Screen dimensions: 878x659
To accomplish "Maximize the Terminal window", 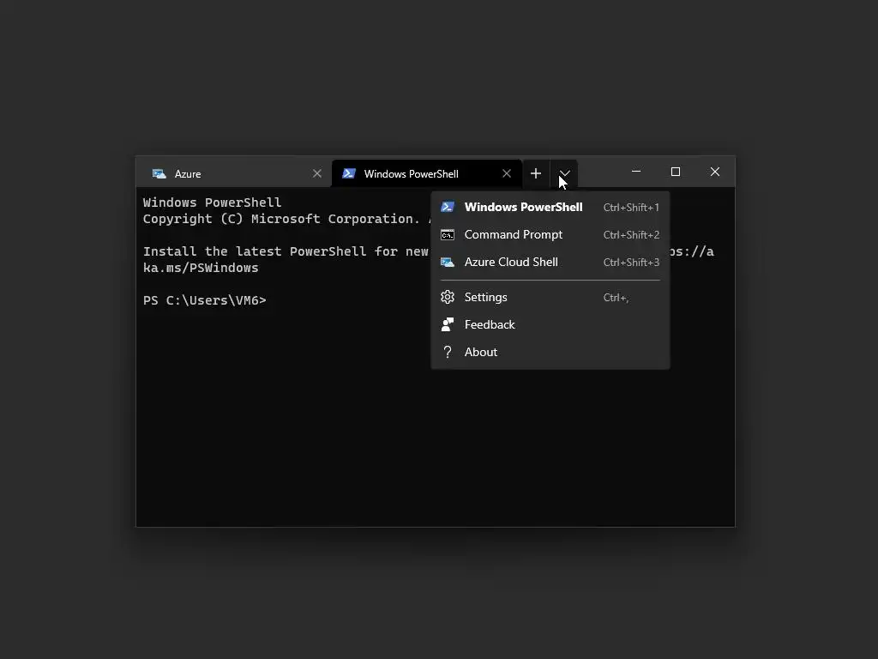I will [676, 172].
